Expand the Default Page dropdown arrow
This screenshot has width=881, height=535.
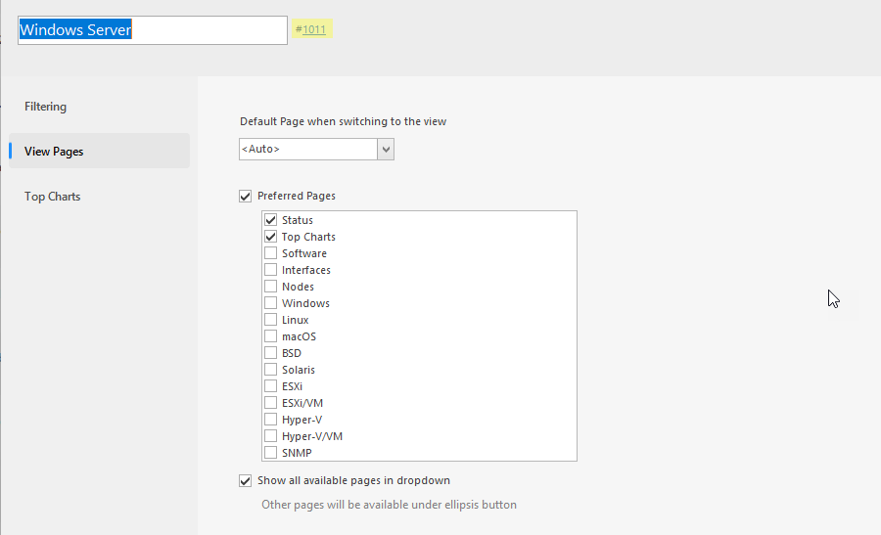(386, 150)
